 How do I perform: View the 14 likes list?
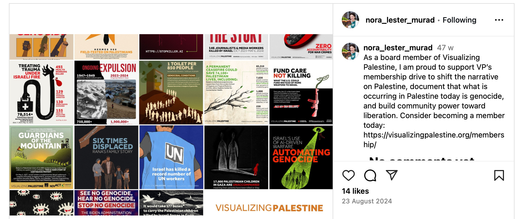click(355, 191)
